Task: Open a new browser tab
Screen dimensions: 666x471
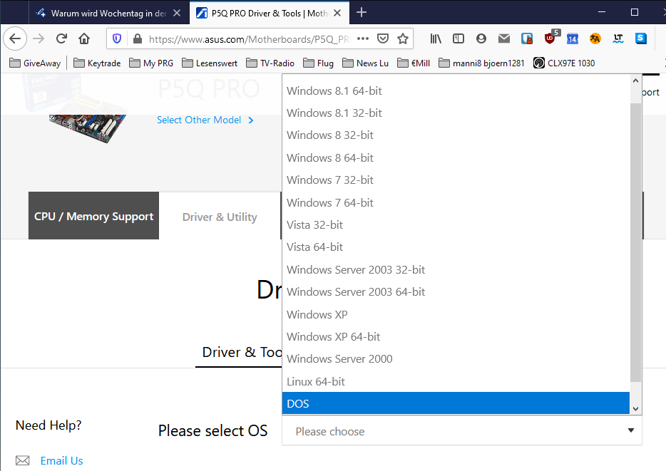Action: tap(362, 13)
